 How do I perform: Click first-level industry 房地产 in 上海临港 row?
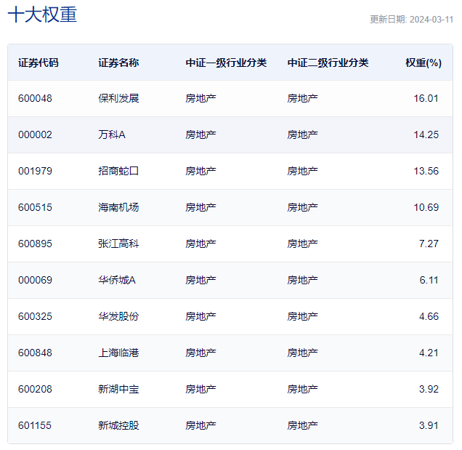tap(200, 353)
